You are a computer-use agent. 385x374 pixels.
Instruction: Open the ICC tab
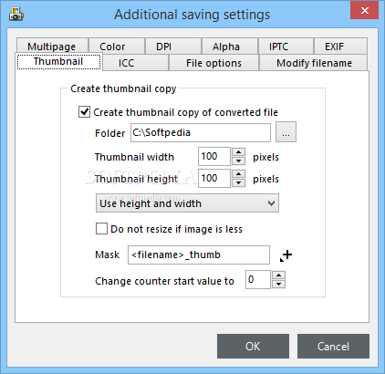(136, 63)
